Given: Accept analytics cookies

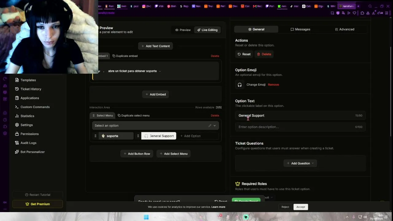Looking at the screenshot, I should pos(301,207).
